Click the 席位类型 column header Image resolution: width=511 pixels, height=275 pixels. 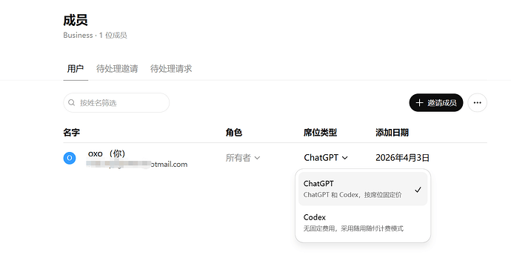point(320,133)
